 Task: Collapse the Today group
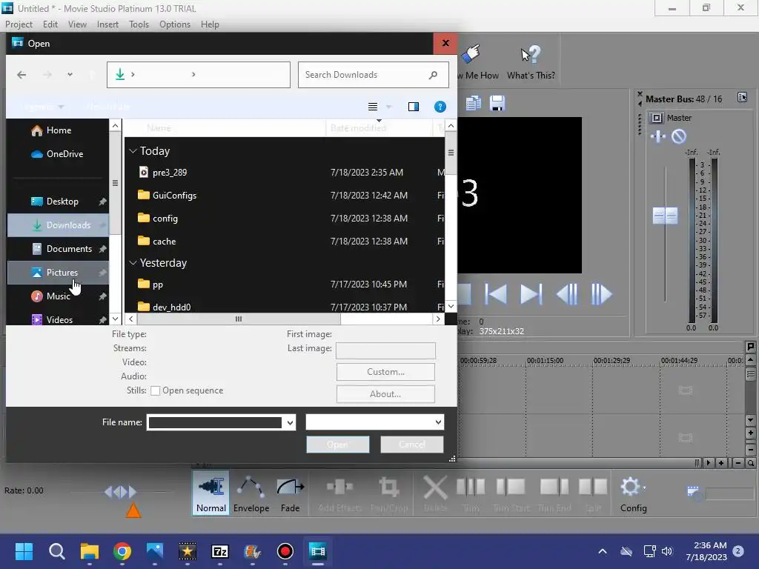(133, 151)
